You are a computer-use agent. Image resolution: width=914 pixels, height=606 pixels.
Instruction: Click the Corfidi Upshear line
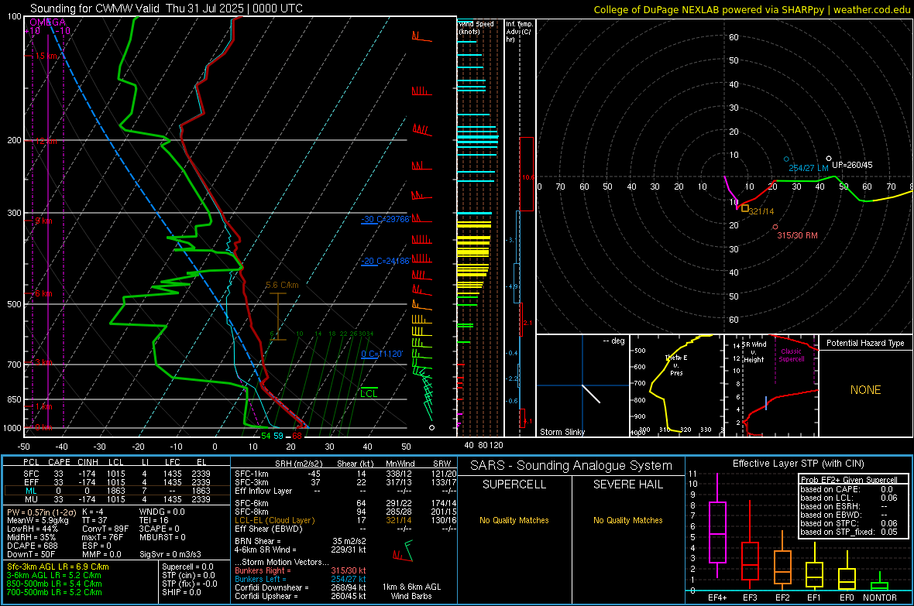(301, 596)
